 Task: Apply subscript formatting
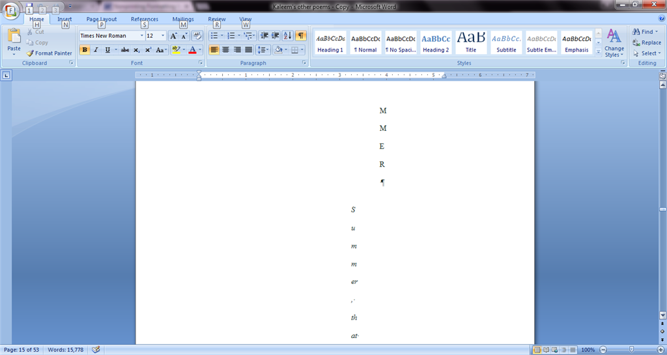click(136, 50)
